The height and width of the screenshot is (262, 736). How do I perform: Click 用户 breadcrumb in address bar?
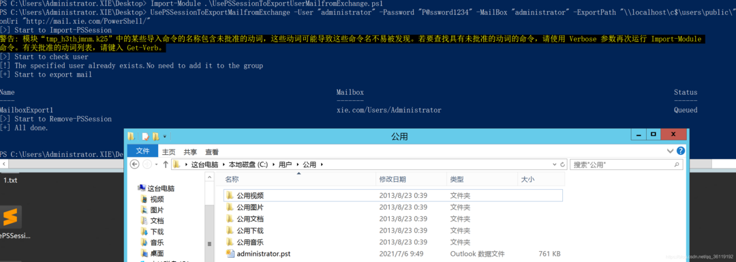click(285, 165)
